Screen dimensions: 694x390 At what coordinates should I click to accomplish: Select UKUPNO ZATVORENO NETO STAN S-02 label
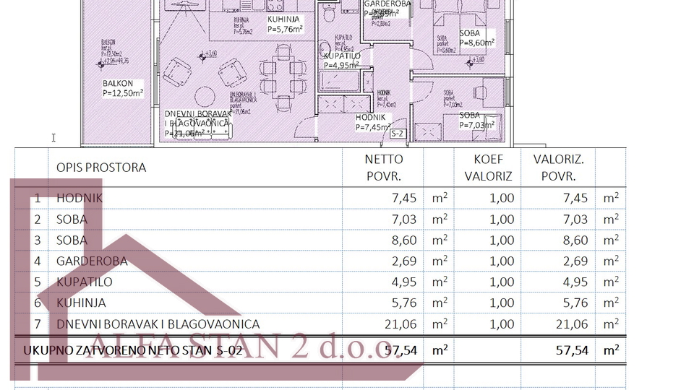pos(133,351)
